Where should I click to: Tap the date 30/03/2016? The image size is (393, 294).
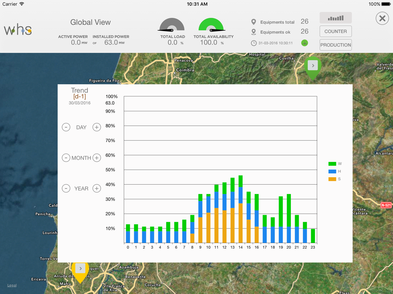pyautogui.click(x=79, y=103)
